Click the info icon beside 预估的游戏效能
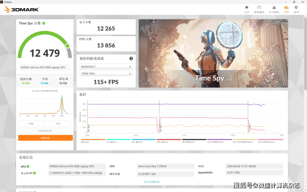307x192 pixels. tap(131, 58)
